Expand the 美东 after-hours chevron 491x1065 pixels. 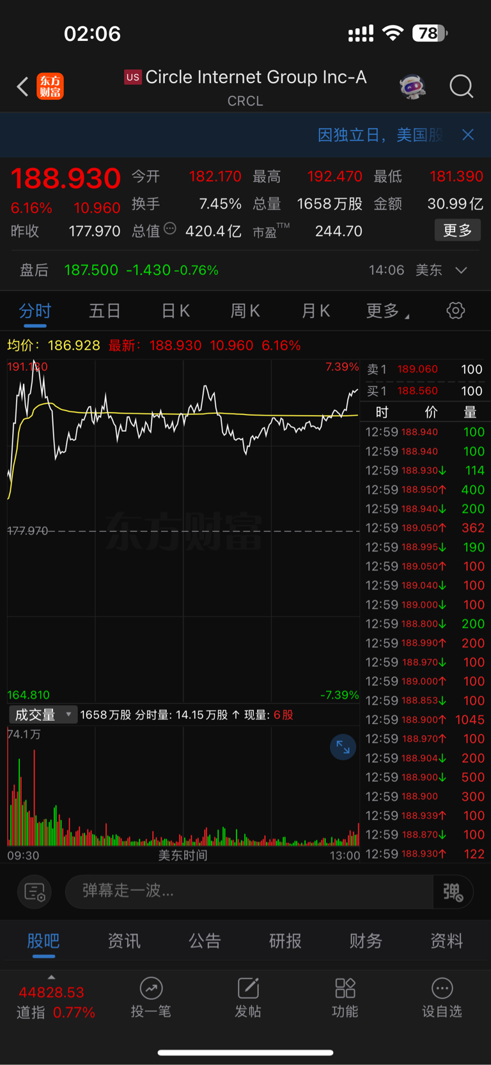pos(461,270)
